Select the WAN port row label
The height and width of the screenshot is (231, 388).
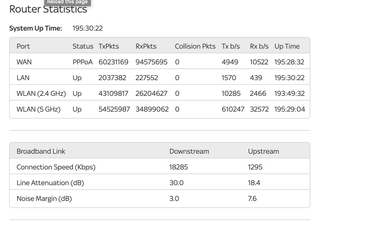24,62
